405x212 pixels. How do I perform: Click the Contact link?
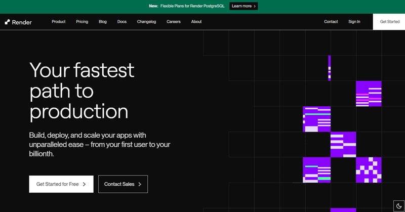point(331,22)
